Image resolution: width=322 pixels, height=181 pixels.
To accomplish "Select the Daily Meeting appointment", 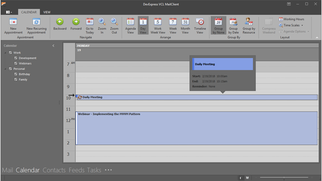I will pos(197,97).
